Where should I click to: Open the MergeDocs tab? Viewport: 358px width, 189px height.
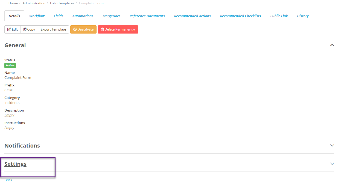point(111,16)
